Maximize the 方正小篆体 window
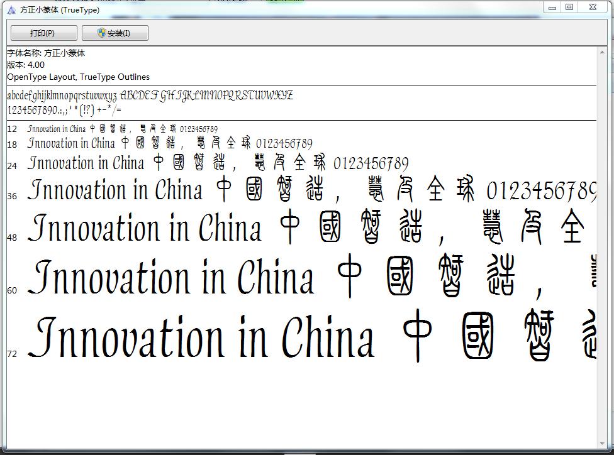Image resolution: width=614 pixels, height=455 pixels. tap(570, 7)
